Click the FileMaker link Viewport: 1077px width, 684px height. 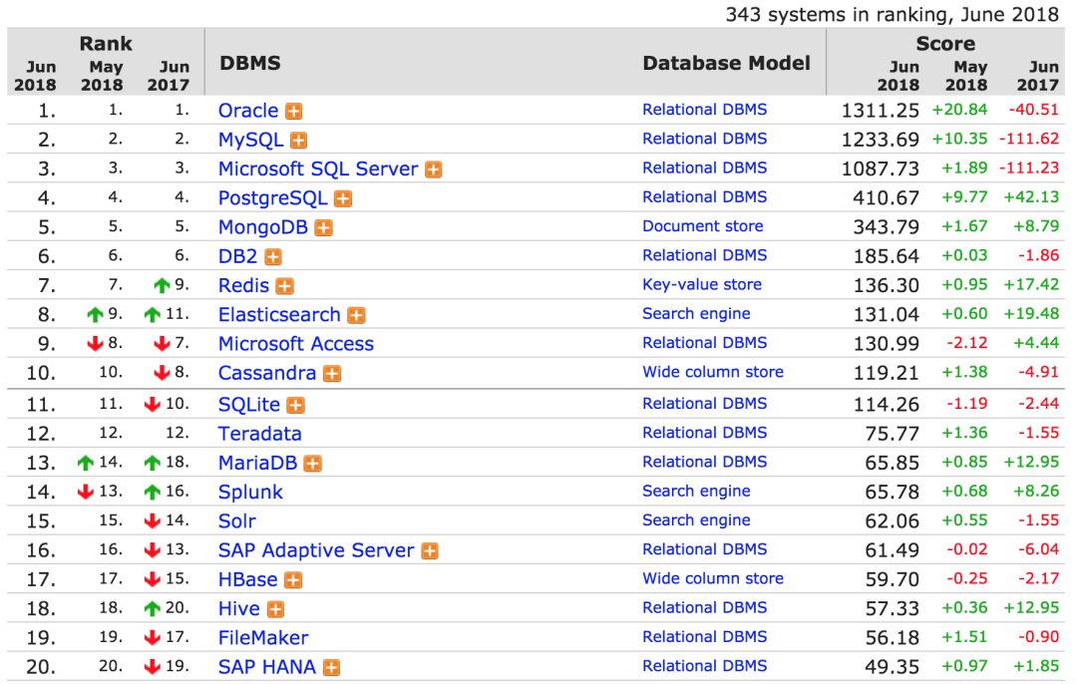pyautogui.click(x=263, y=638)
